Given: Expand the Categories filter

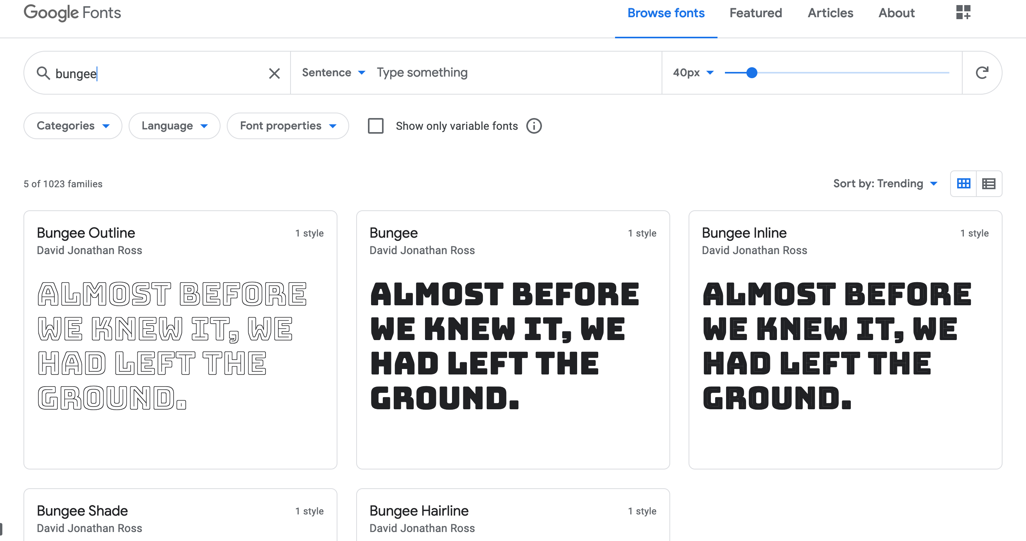Looking at the screenshot, I should click(x=73, y=126).
